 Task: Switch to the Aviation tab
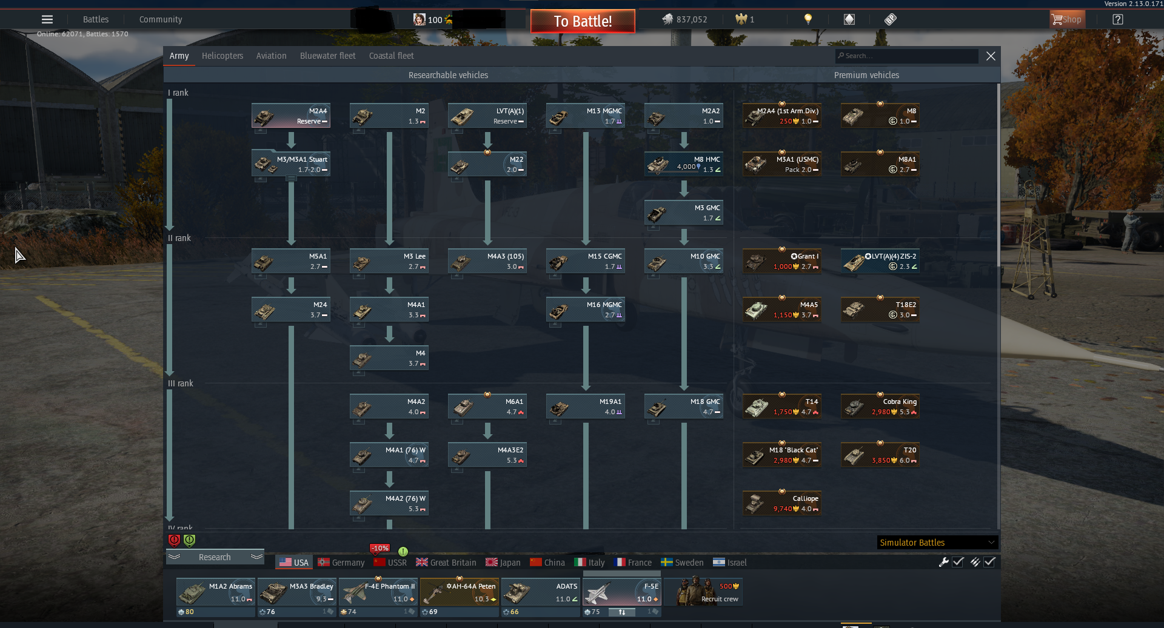click(271, 56)
